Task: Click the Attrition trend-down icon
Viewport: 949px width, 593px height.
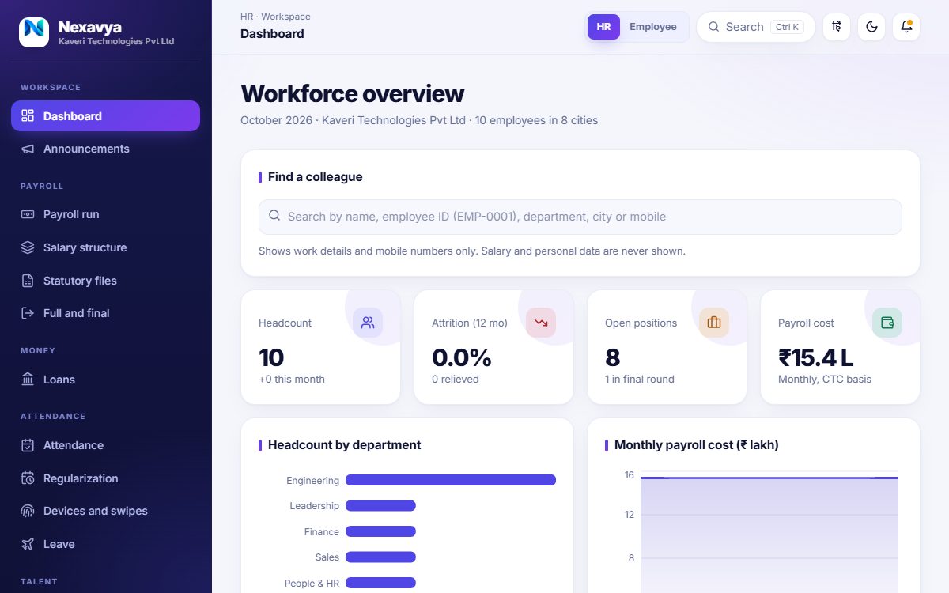Action: pos(541,323)
